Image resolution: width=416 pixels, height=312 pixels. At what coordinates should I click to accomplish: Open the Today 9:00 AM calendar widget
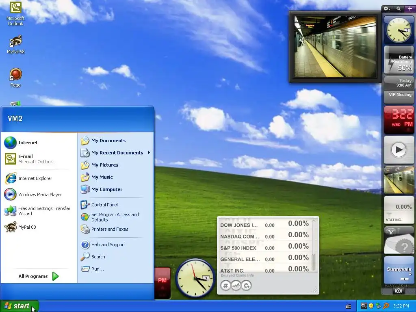coord(399,83)
